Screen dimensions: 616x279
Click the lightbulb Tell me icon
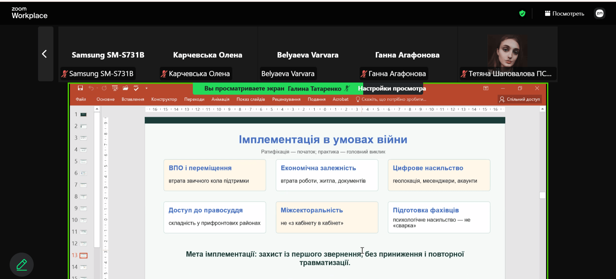[x=358, y=99]
